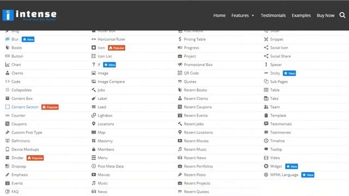Click the Image Compare icon
Image resolution: width=349 pixels, height=196 pixels.
click(x=94, y=82)
